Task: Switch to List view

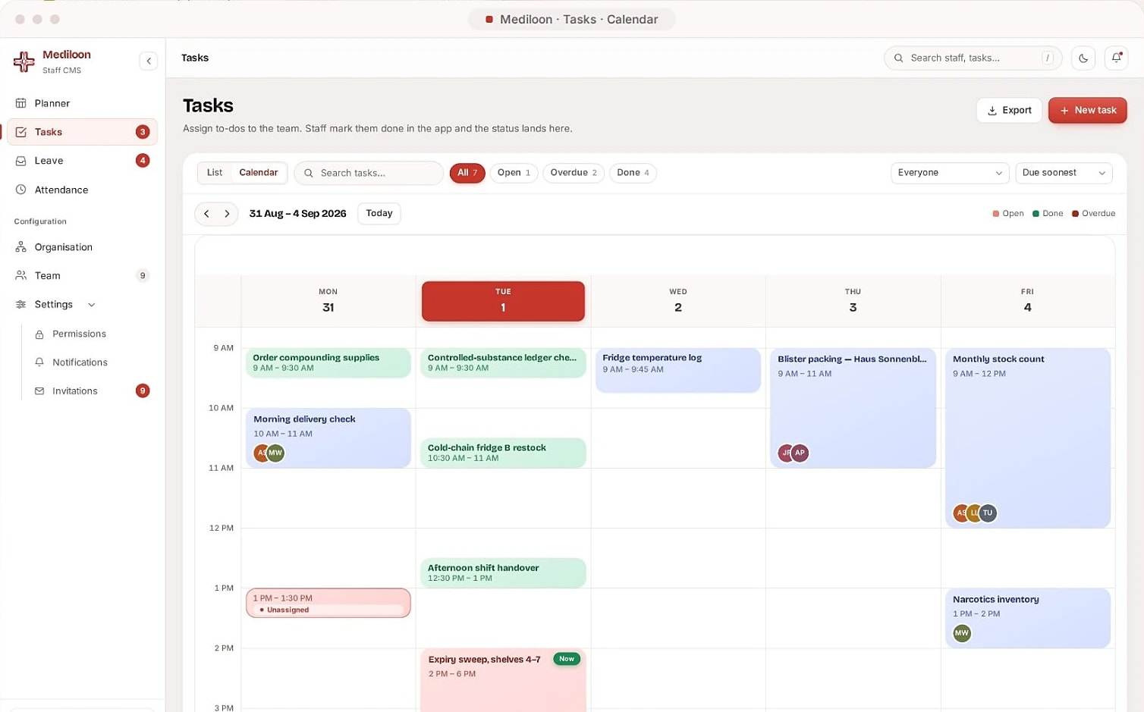Action: (x=215, y=173)
